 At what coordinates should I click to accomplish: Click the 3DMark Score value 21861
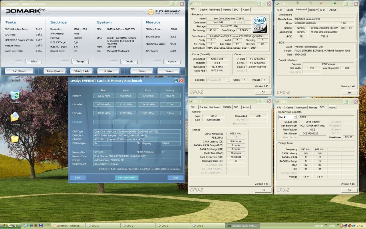pyautogui.click(x=174, y=29)
